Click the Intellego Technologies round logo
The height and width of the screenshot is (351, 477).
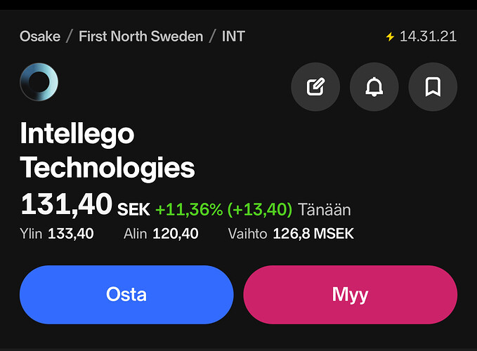pyautogui.click(x=39, y=82)
